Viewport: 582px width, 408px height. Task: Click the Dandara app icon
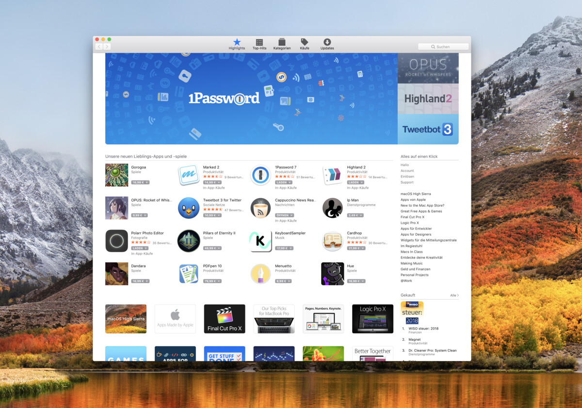point(116,274)
